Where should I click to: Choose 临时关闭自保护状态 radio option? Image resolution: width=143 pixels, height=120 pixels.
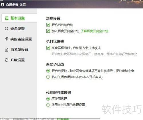48,77
